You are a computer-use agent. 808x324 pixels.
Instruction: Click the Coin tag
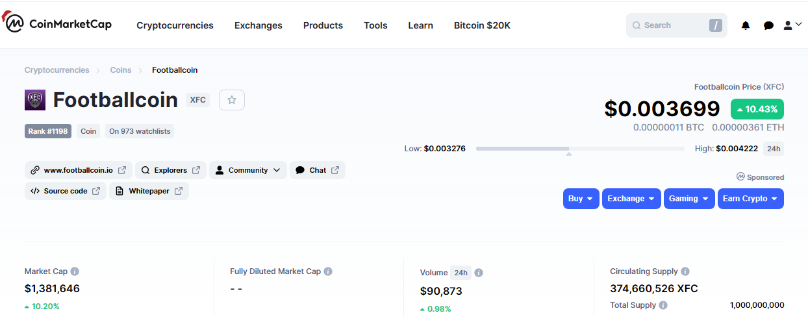(x=88, y=131)
